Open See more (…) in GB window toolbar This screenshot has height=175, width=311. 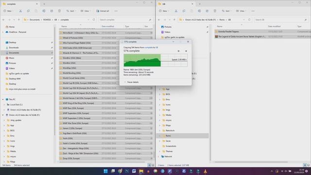[x=253, y=11]
